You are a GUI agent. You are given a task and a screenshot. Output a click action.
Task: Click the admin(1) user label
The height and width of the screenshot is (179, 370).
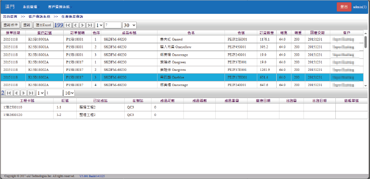pos(360,7)
